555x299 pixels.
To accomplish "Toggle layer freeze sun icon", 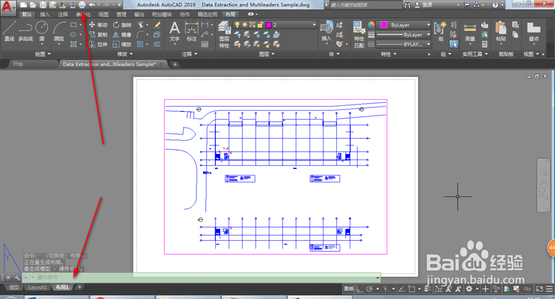I will click(x=245, y=25).
